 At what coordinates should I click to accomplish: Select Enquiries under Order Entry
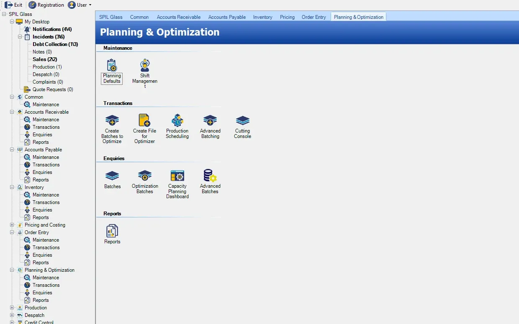tap(42, 255)
